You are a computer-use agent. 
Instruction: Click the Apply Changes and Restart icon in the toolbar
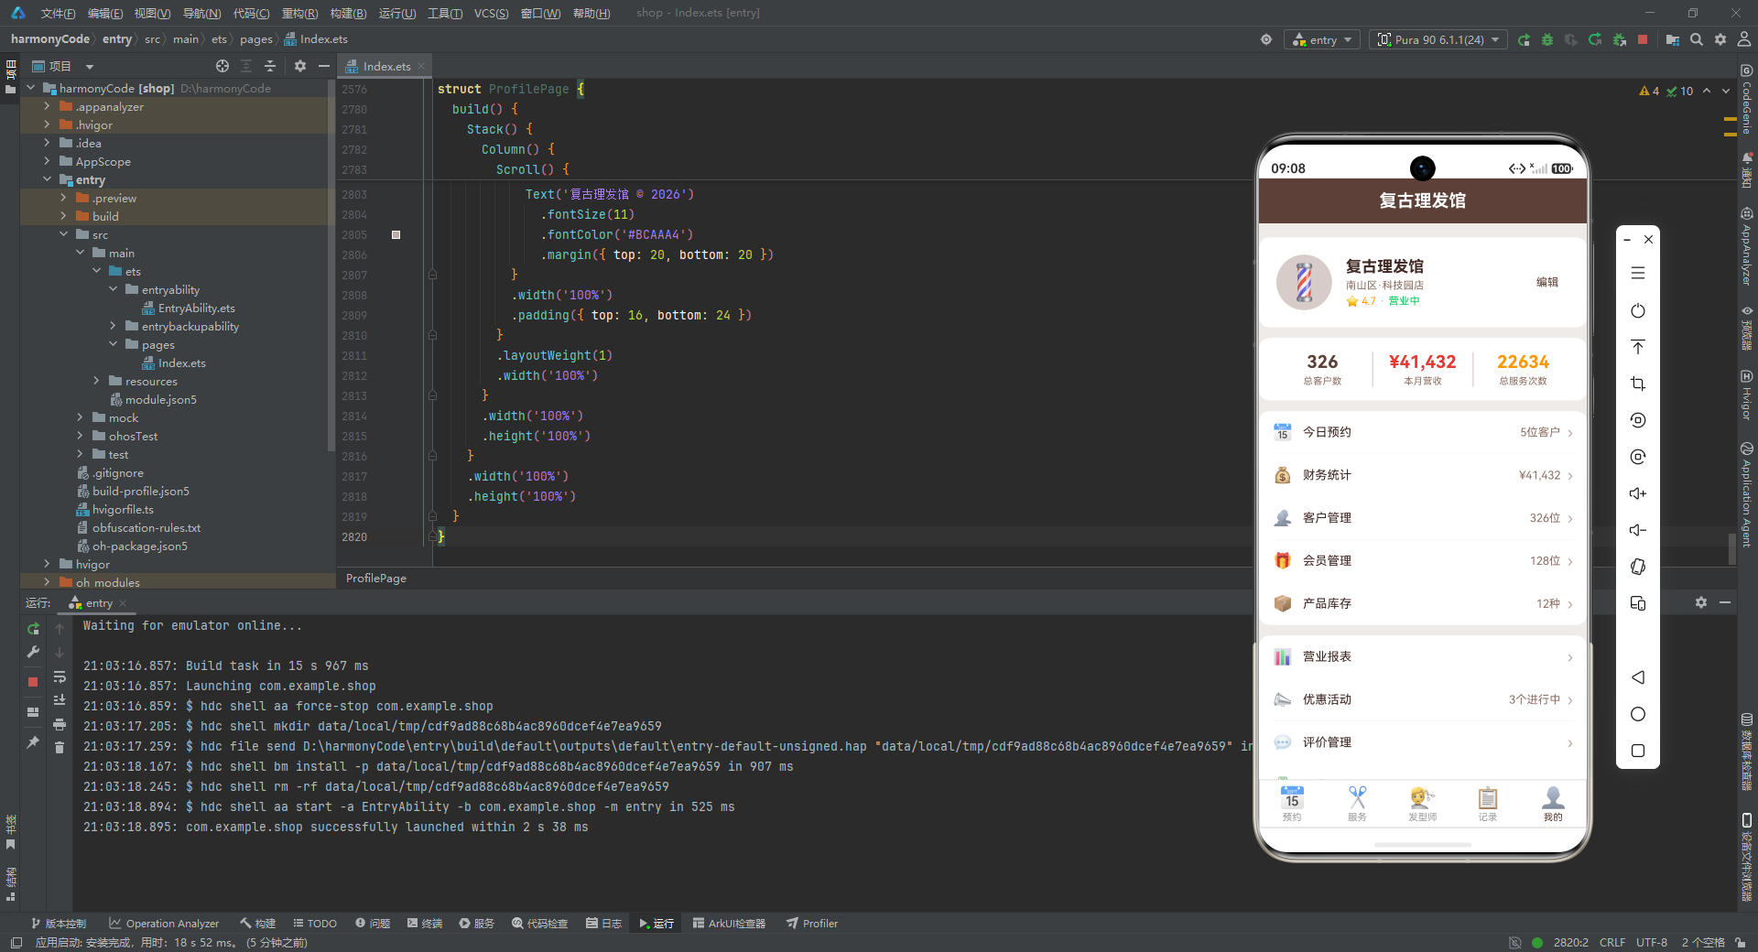coord(1595,40)
